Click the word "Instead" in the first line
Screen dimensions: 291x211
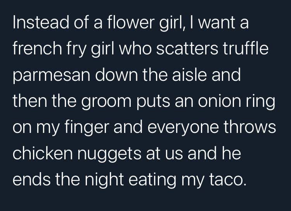(41, 22)
